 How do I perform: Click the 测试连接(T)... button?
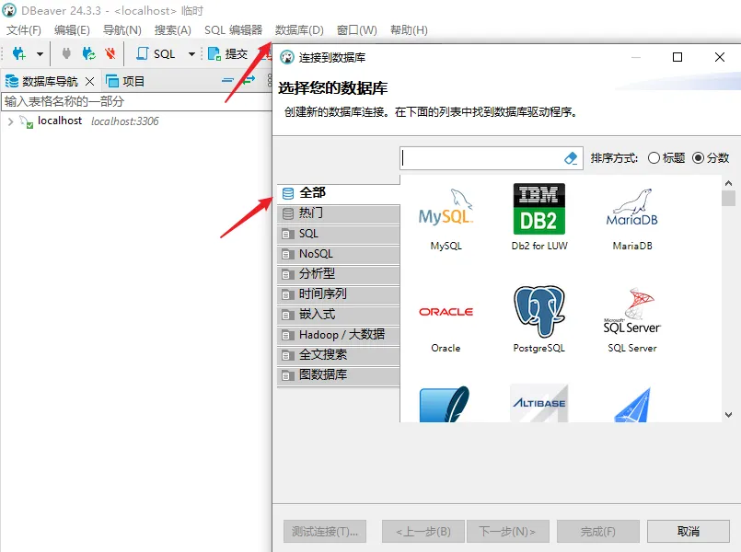pyautogui.click(x=325, y=532)
